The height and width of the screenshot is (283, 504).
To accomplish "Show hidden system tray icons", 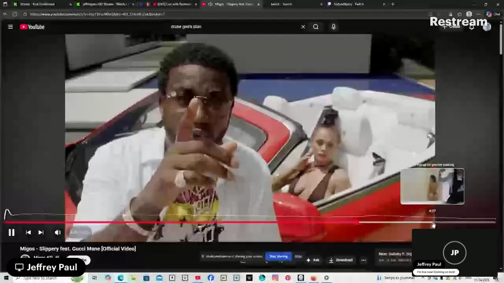I will click(x=423, y=278).
